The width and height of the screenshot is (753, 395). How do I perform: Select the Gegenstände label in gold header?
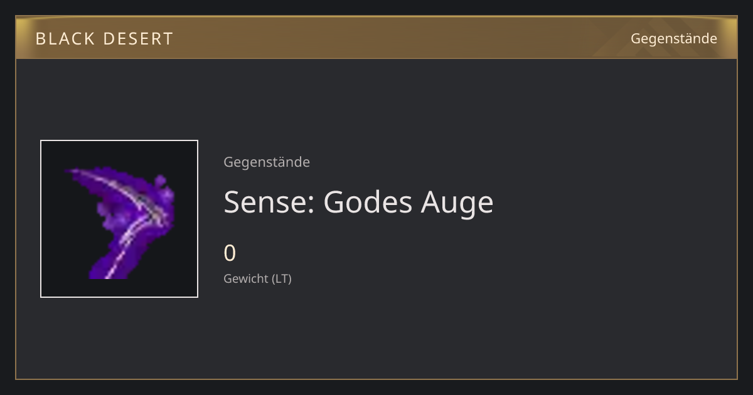point(673,39)
